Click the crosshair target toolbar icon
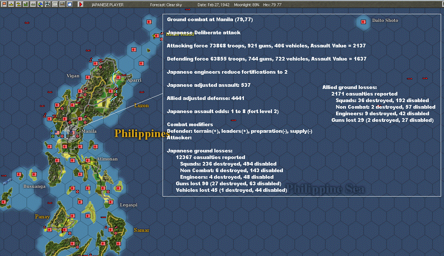Viewport: 444px width, 256px height. 48,4
